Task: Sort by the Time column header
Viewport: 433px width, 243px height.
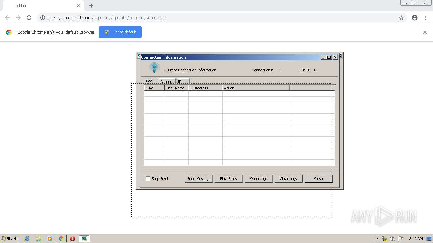Action: click(155, 88)
